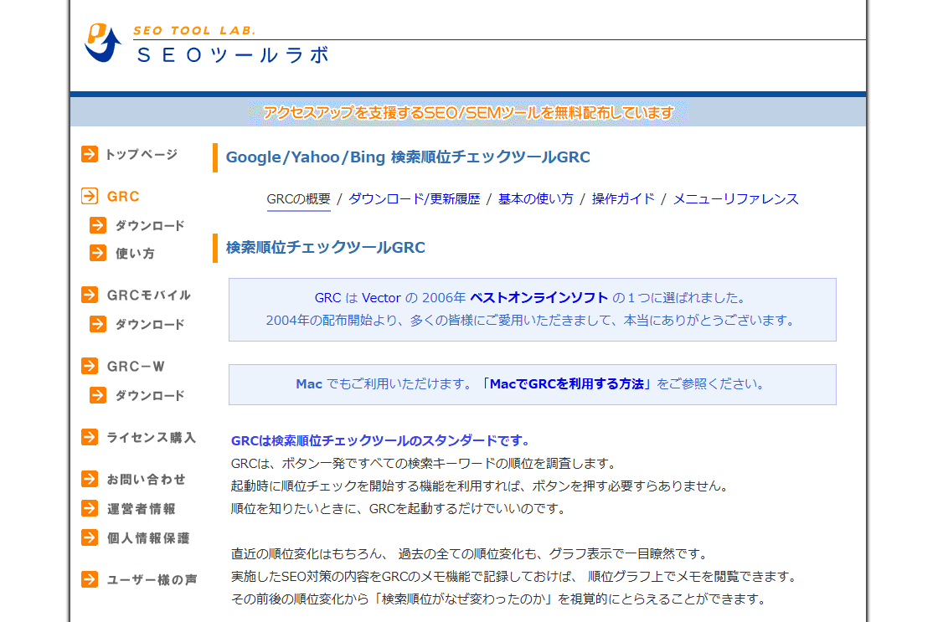Click the line starting 起動時に順位チェックを開始する
The width and height of the screenshot is (943, 622).
click(480, 486)
